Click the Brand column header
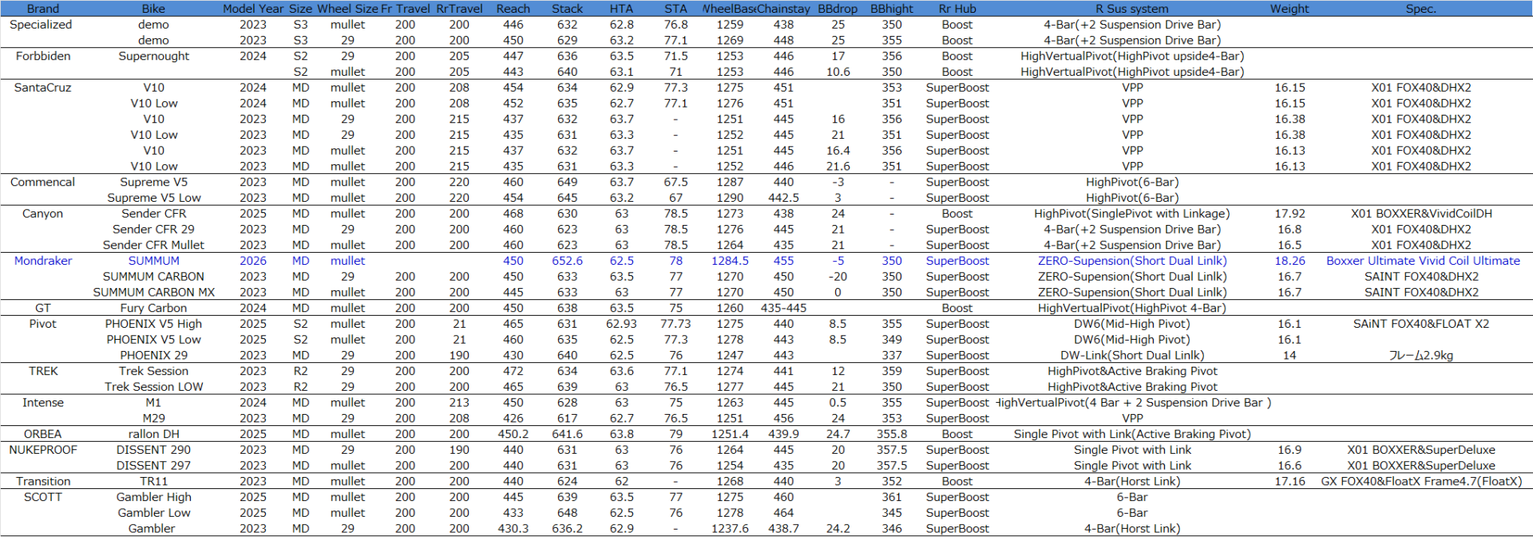The height and width of the screenshot is (540, 1533). (x=42, y=9)
